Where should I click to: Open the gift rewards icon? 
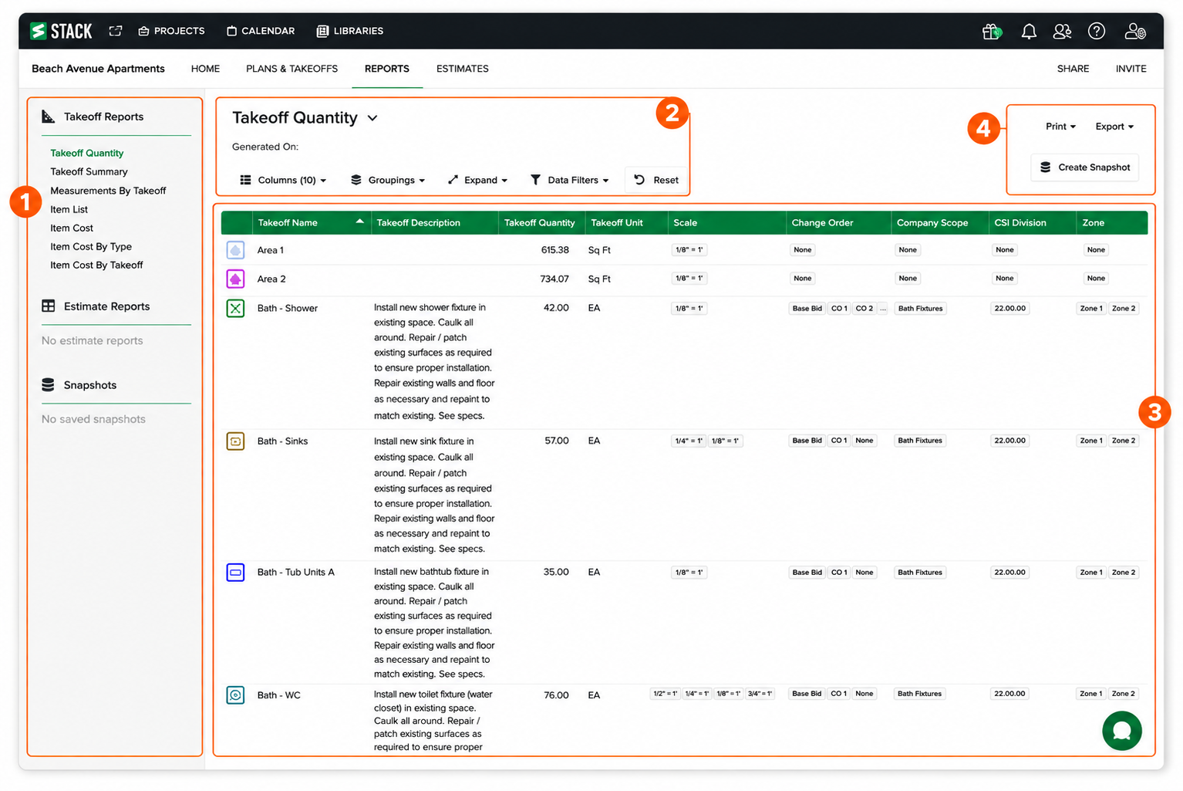(x=992, y=31)
